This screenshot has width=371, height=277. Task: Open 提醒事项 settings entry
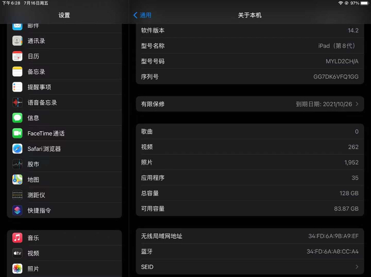[x=64, y=87]
